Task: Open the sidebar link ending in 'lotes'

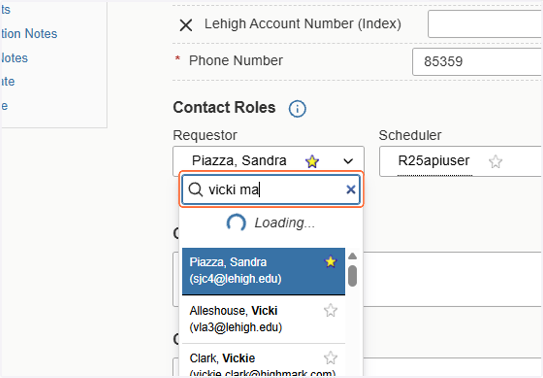Action: coord(14,58)
